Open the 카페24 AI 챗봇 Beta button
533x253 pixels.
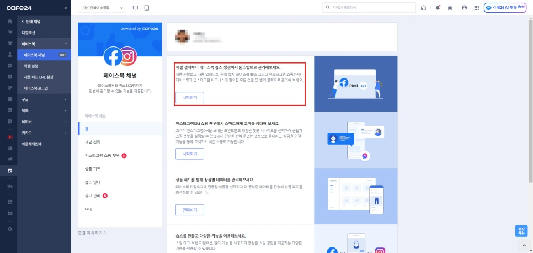click(505, 8)
